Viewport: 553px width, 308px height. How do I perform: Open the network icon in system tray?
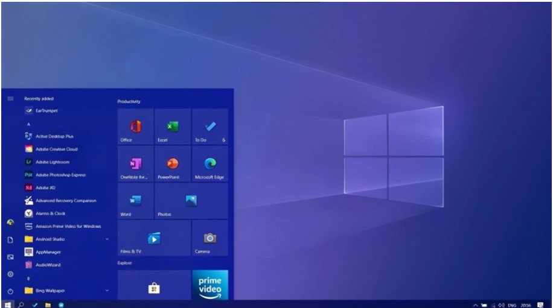click(493, 305)
